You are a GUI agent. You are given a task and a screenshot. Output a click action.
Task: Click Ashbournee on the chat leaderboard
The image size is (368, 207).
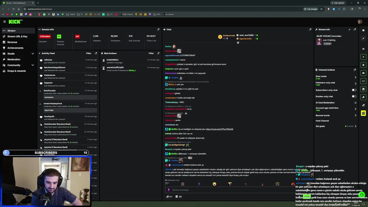click(229, 35)
